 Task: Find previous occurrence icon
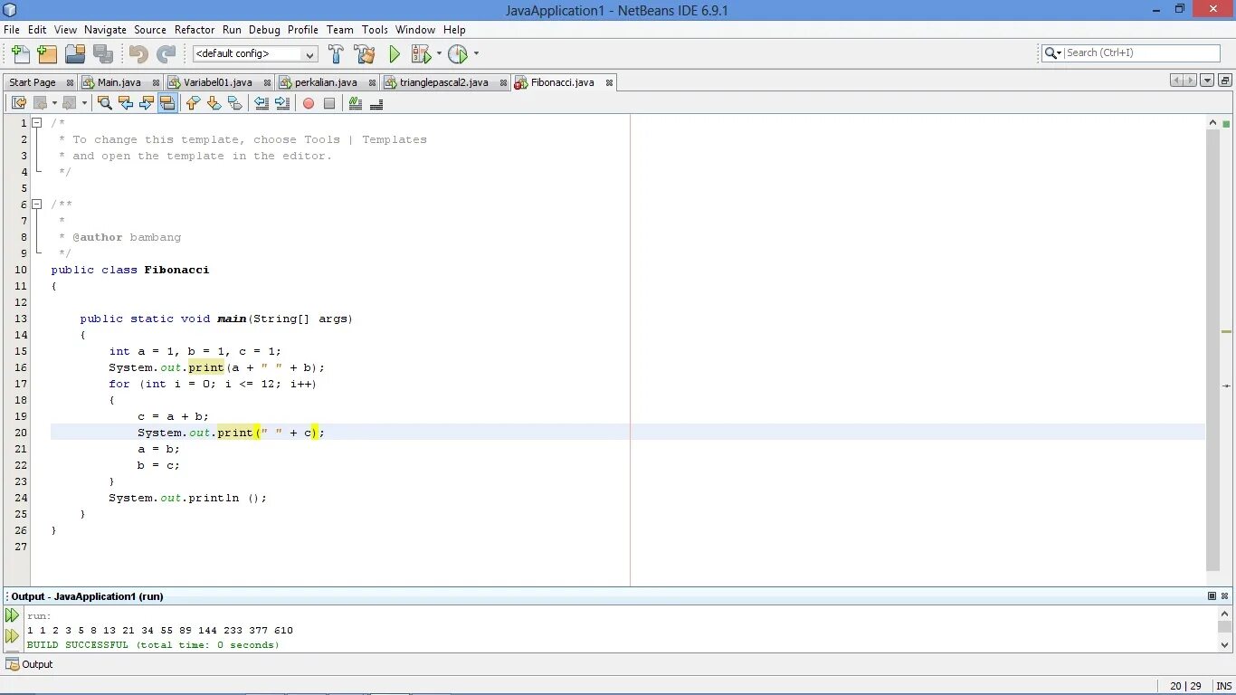click(126, 103)
